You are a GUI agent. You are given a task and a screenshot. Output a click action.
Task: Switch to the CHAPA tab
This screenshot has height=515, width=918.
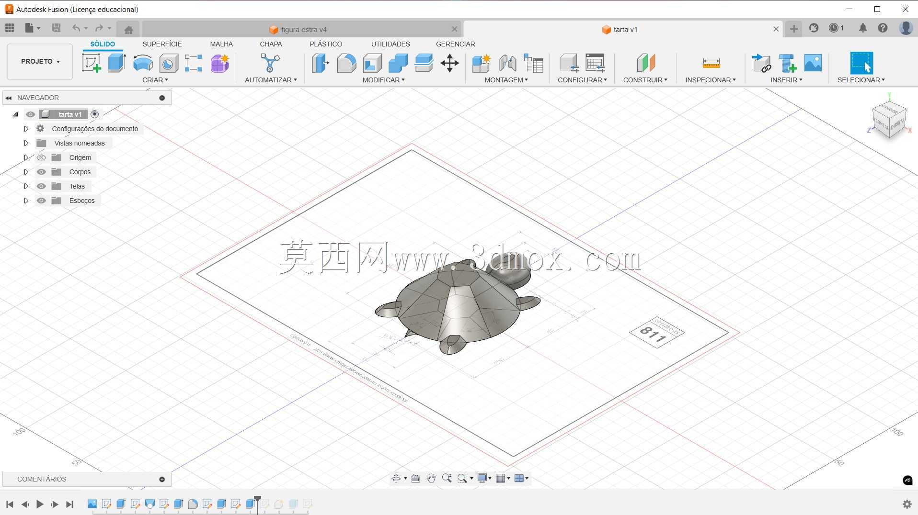click(271, 44)
